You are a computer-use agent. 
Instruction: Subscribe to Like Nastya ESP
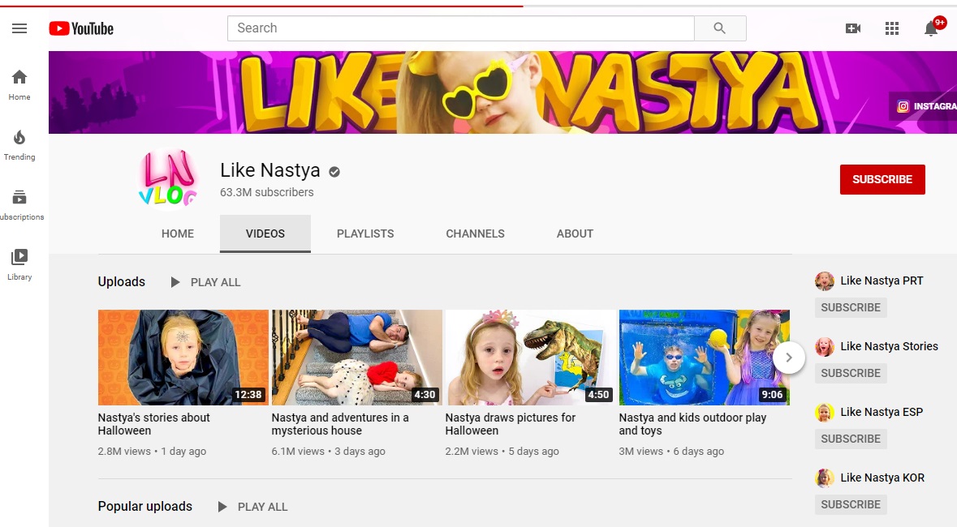coord(851,439)
